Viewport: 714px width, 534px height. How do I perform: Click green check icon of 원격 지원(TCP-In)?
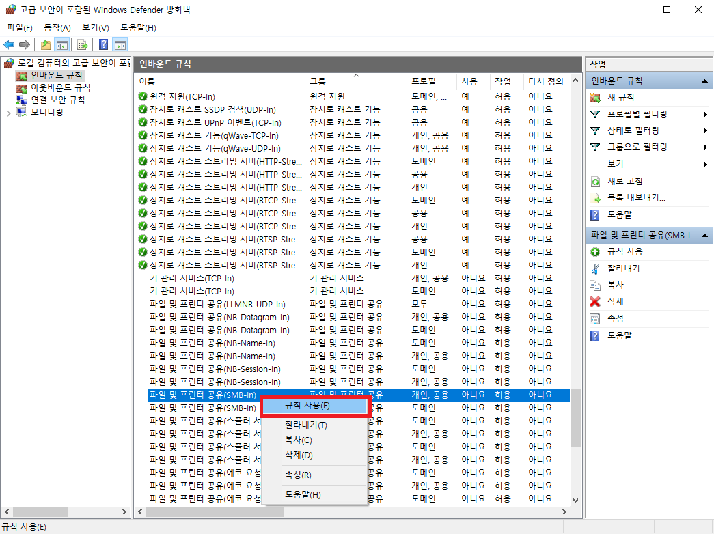[143, 96]
